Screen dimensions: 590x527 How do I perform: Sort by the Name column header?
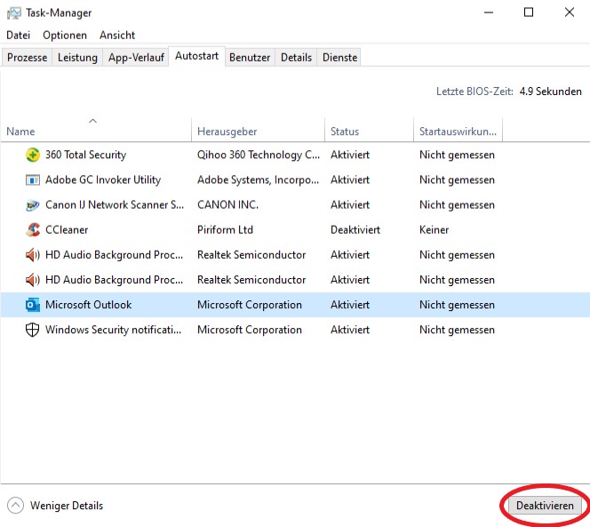pos(96,129)
